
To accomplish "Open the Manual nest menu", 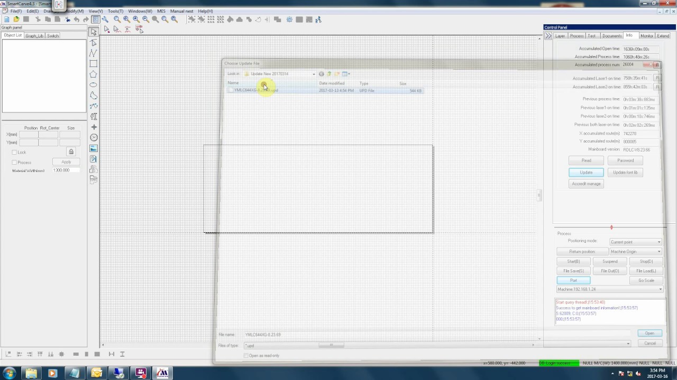I will [181, 11].
